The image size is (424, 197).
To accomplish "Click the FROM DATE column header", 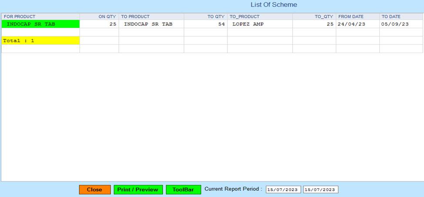I will [x=357, y=17].
